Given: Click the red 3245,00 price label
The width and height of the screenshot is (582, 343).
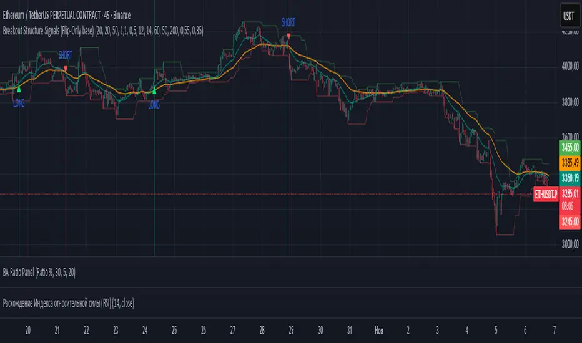Looking at the screenshot, I should tap(570, 222).
